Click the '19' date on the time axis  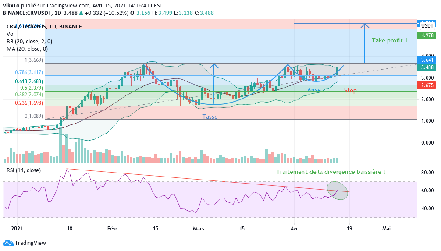349,229
